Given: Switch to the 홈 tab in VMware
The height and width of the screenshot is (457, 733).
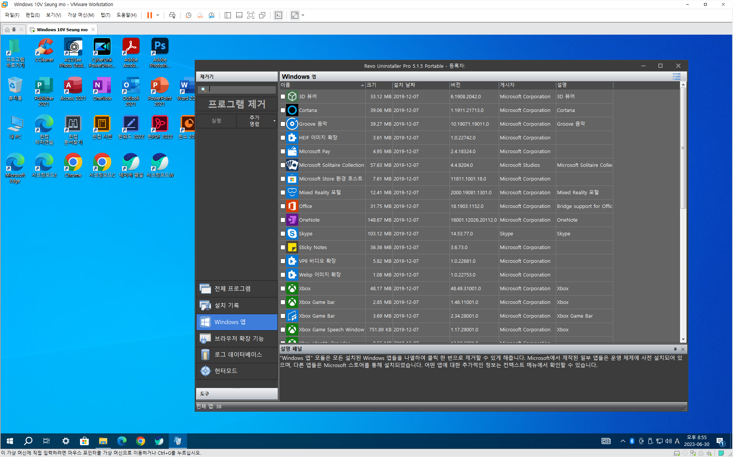Looking at the screenshot, I should coord(11,30).
